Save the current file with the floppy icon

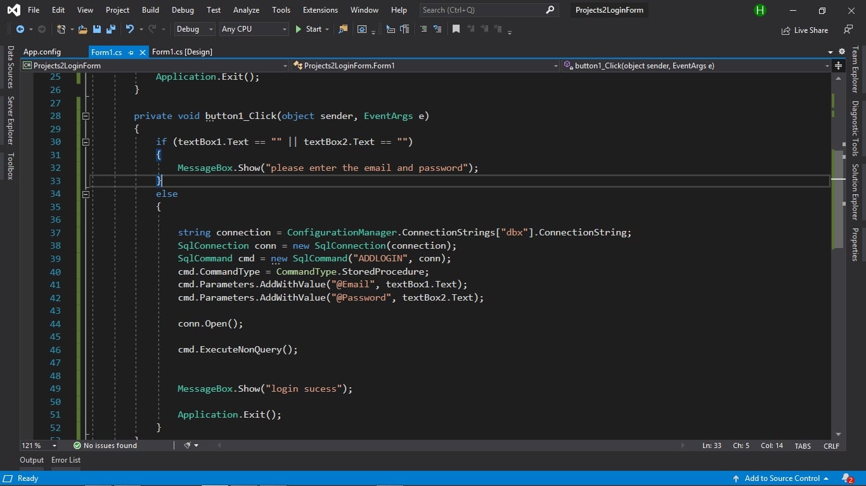pos(97,29)
